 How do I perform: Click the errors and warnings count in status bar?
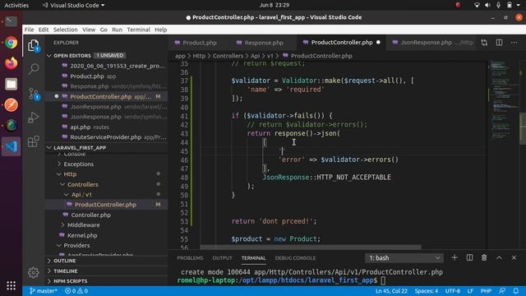(76, 290)
